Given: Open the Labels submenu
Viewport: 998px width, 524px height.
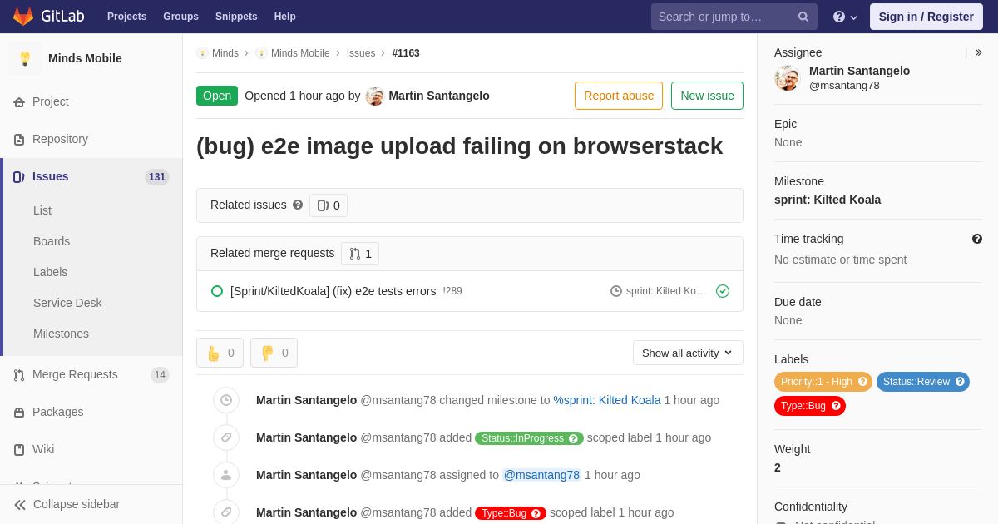Looking at the screenshot, I should pos(50,272).
